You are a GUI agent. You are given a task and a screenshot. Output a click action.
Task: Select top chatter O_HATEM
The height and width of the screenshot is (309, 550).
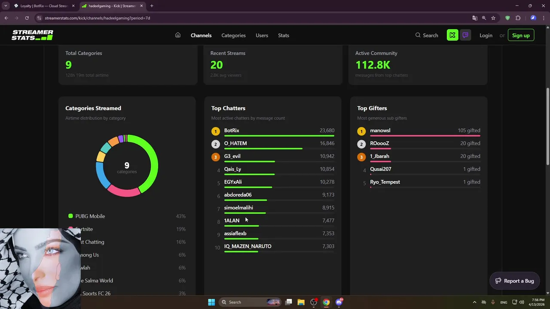coord(235,143)
